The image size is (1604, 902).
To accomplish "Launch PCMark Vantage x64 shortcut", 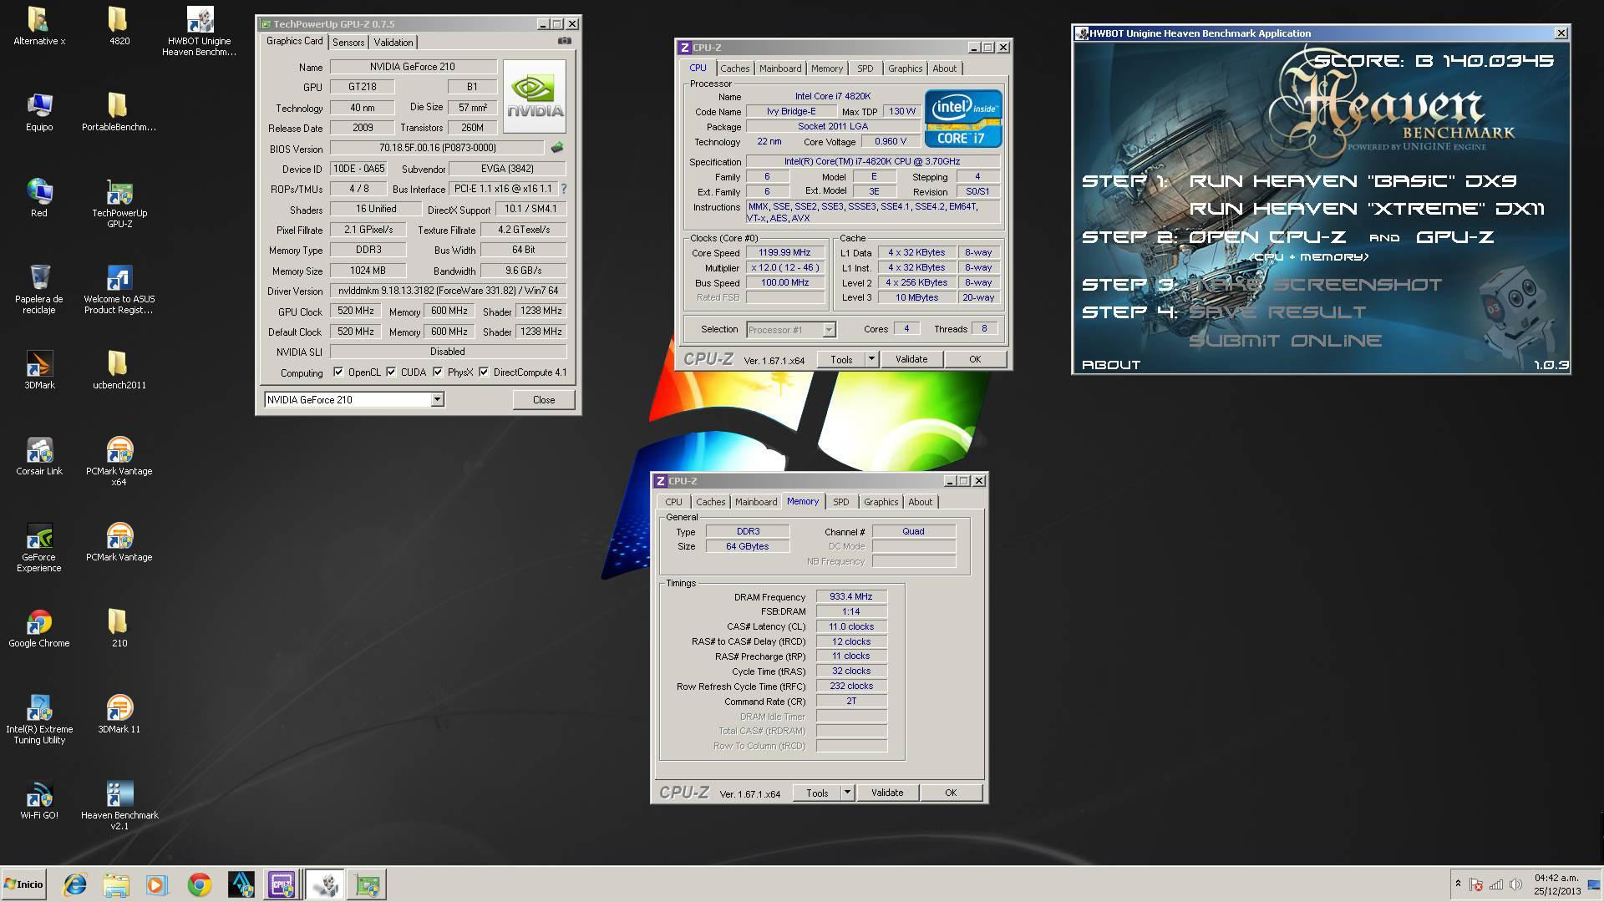I will point(119,461).
